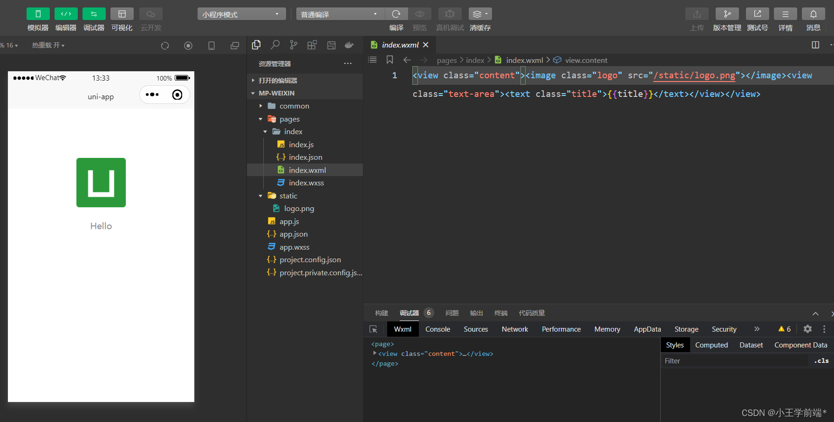
Task: Collapse the pages folder
Action: pos(305,119)
